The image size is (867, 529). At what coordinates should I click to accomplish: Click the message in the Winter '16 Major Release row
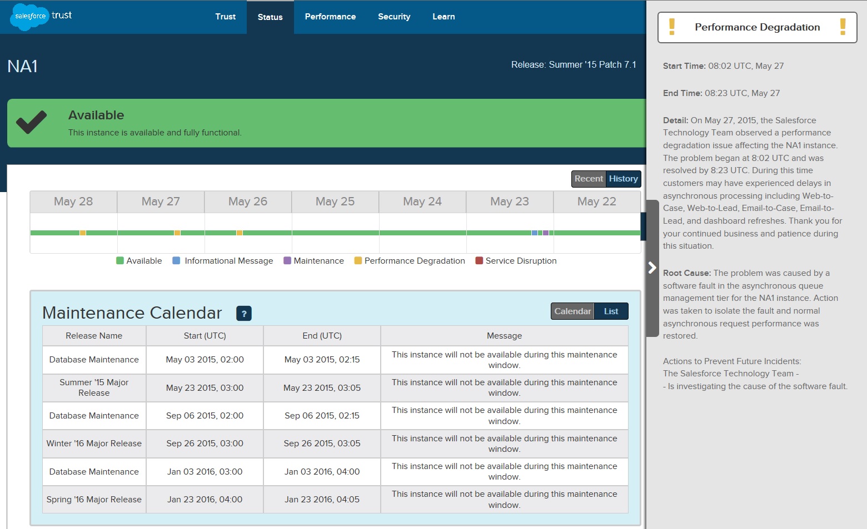pos(505,444)
